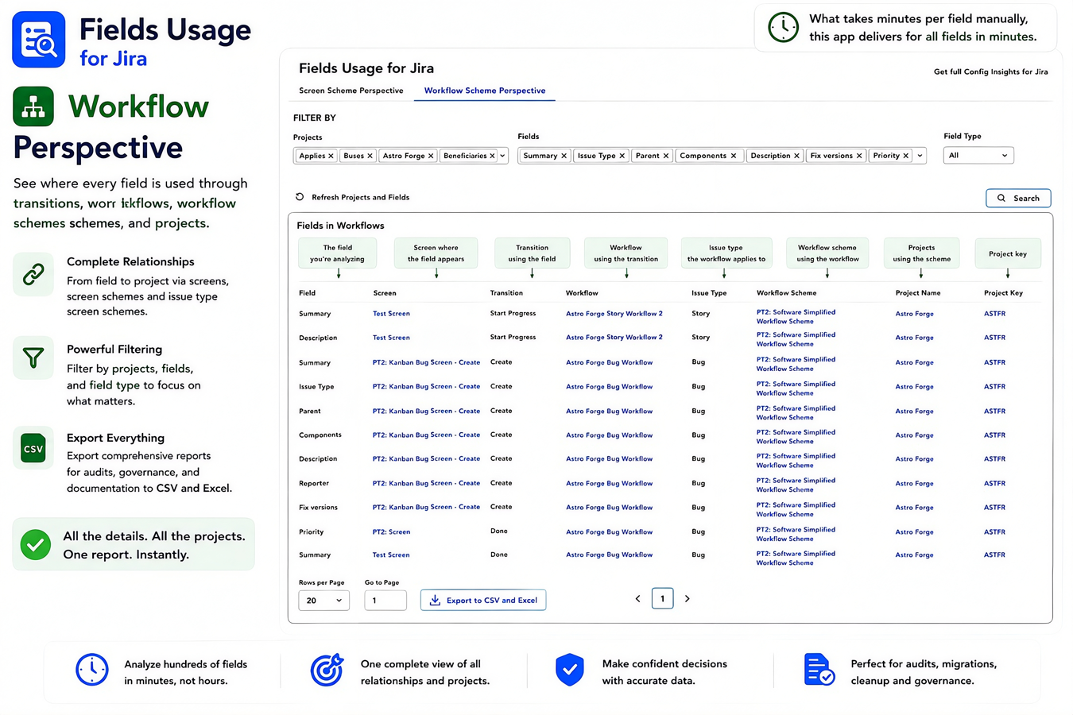Remove the Summary field chip

tap(564, 156)
